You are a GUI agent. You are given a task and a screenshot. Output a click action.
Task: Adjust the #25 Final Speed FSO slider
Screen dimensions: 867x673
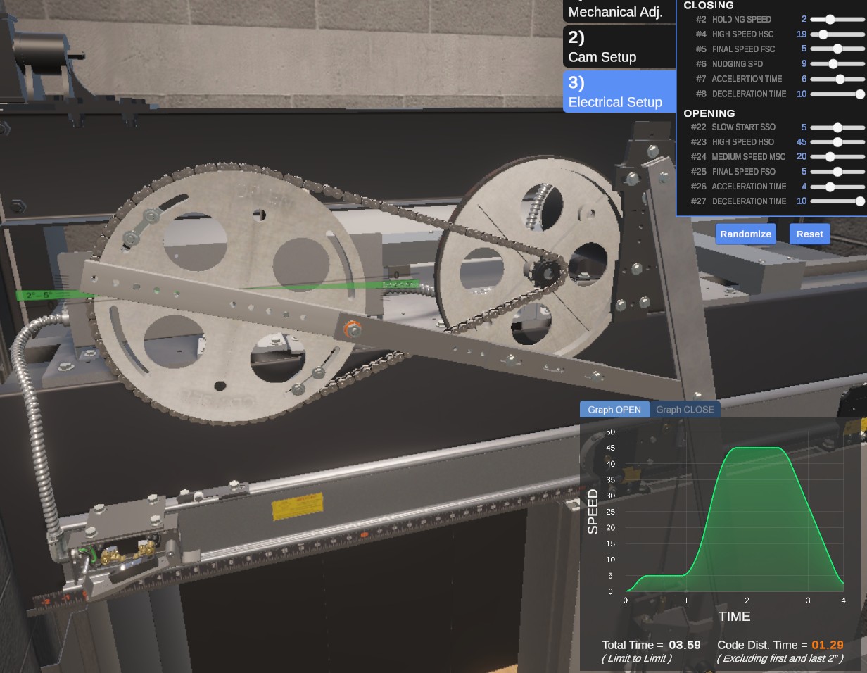(837, 172)
